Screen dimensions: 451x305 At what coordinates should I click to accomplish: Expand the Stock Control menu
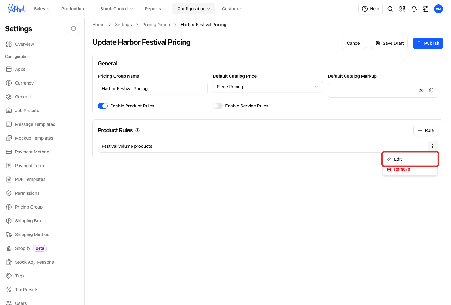pyautogui.click(x=117, y=9)
